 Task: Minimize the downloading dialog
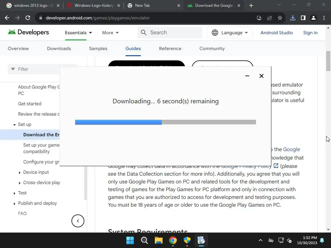[247, 76]
